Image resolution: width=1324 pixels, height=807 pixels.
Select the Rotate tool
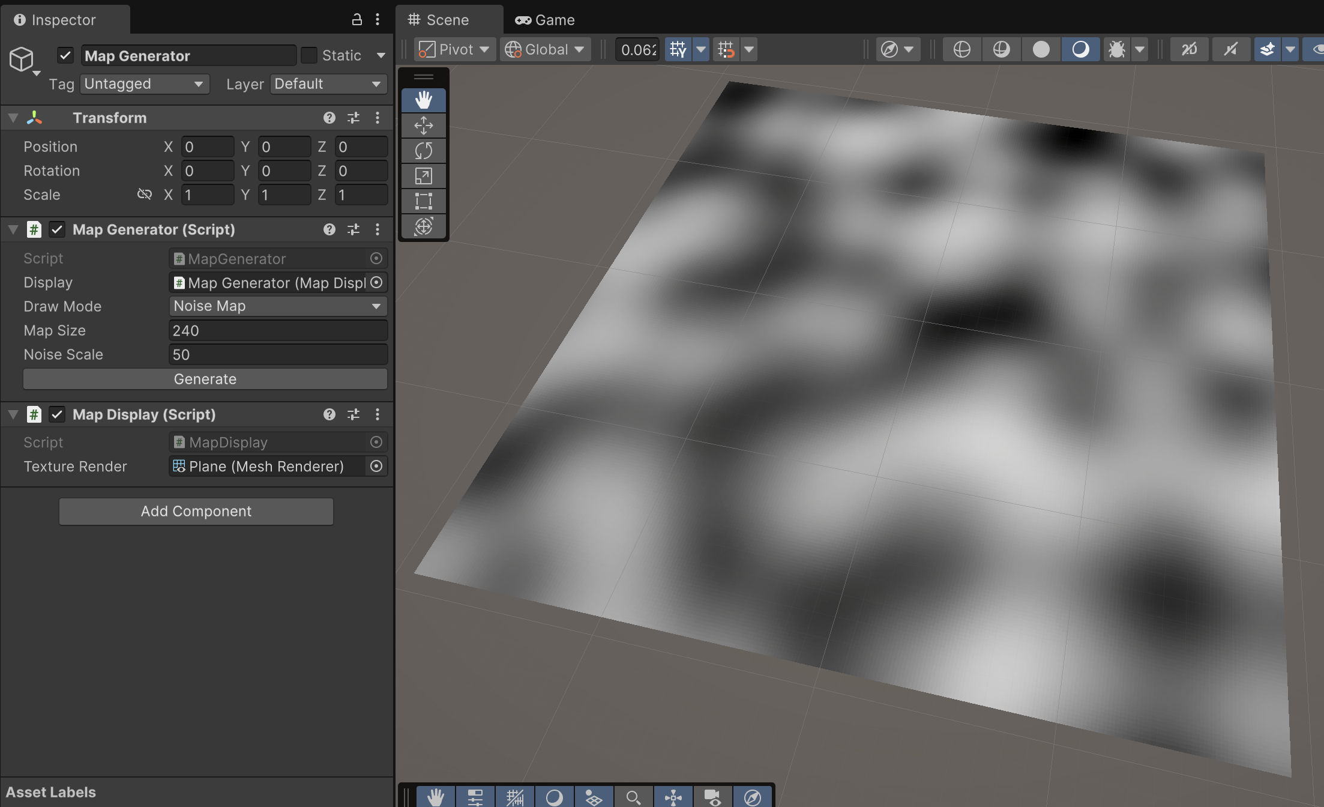tap(424, 151)
